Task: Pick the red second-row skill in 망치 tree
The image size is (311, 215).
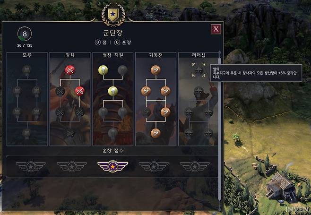Action: click(80, 91)
